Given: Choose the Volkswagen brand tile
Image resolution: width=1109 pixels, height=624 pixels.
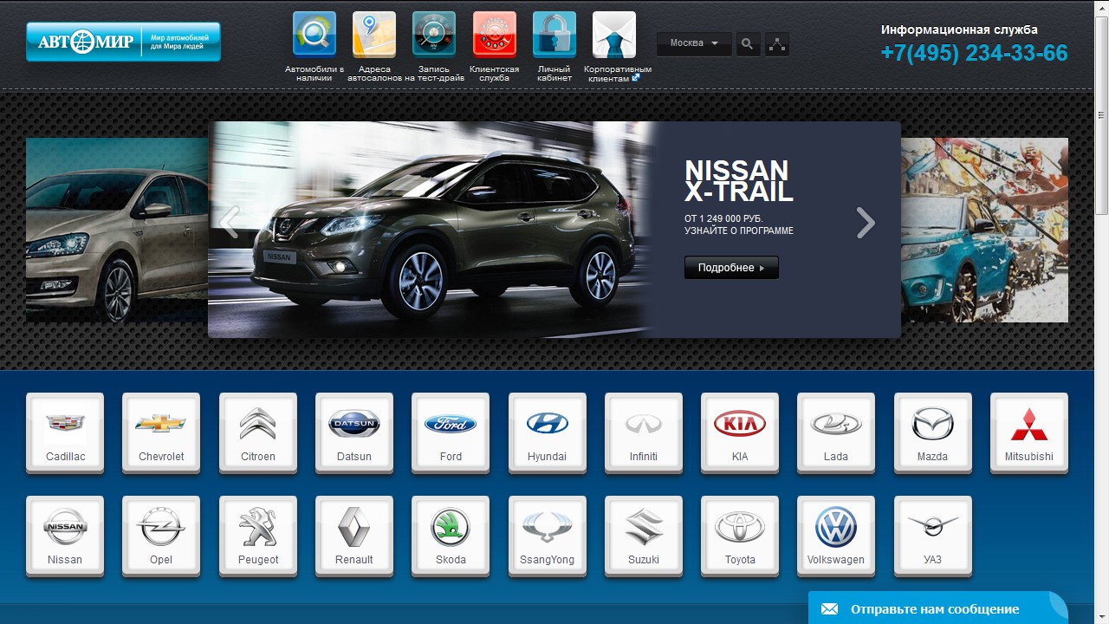Looking at the screenshot, I should pyautogui.click(x=836, y=536).
